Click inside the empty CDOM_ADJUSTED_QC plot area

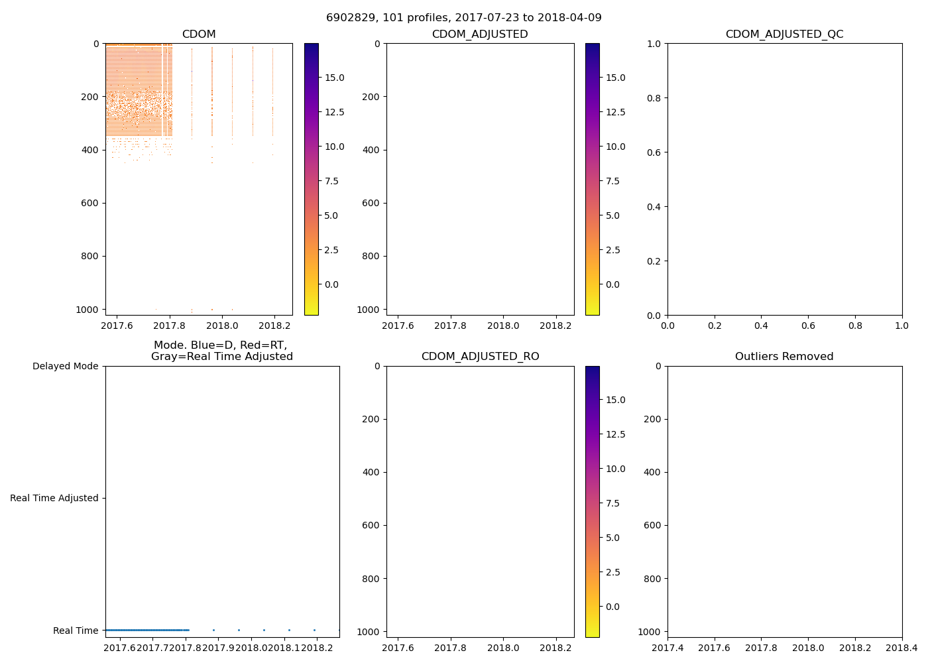pyautogui.click(x=784, y=179)
